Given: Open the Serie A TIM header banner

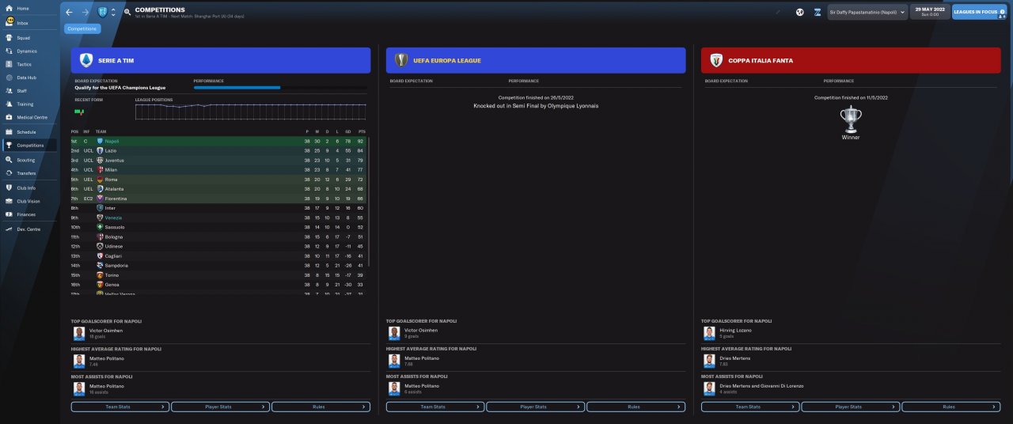Looking at the screenshot, I should [x=221, y=60].
